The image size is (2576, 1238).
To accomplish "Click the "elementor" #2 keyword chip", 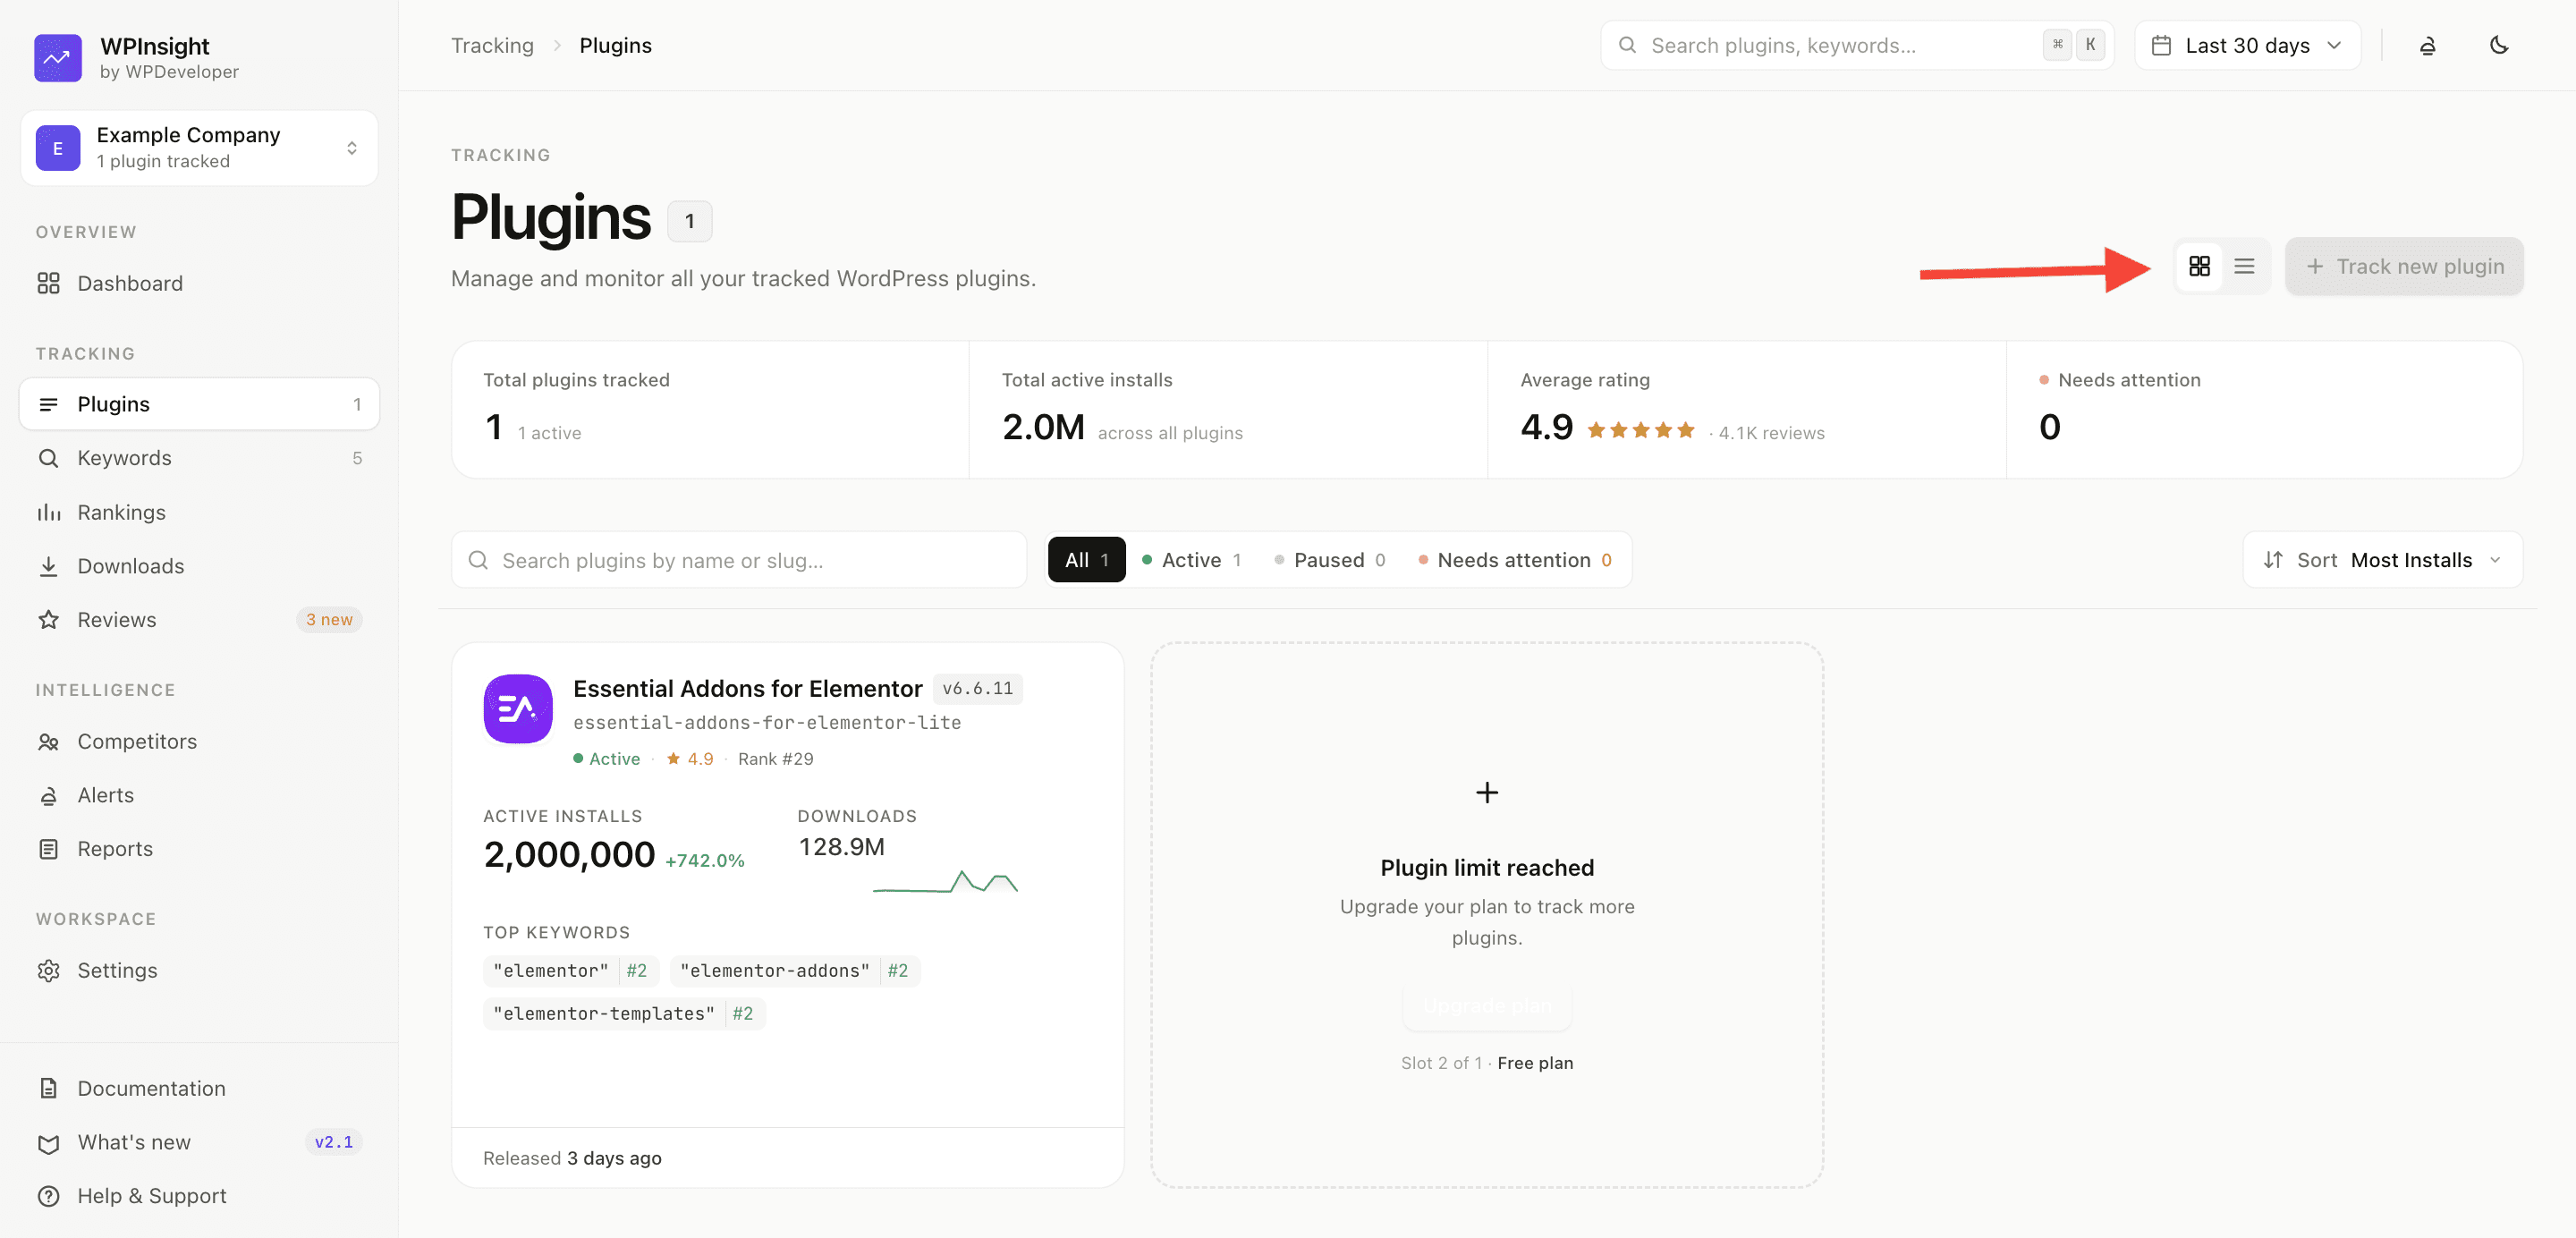I will coord(570,970).
